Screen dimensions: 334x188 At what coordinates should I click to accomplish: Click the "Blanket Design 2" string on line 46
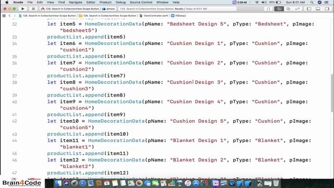198,160
